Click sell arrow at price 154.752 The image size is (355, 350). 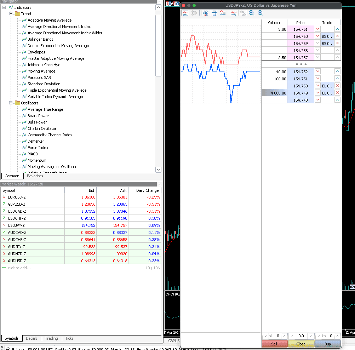tap(317, 71)
